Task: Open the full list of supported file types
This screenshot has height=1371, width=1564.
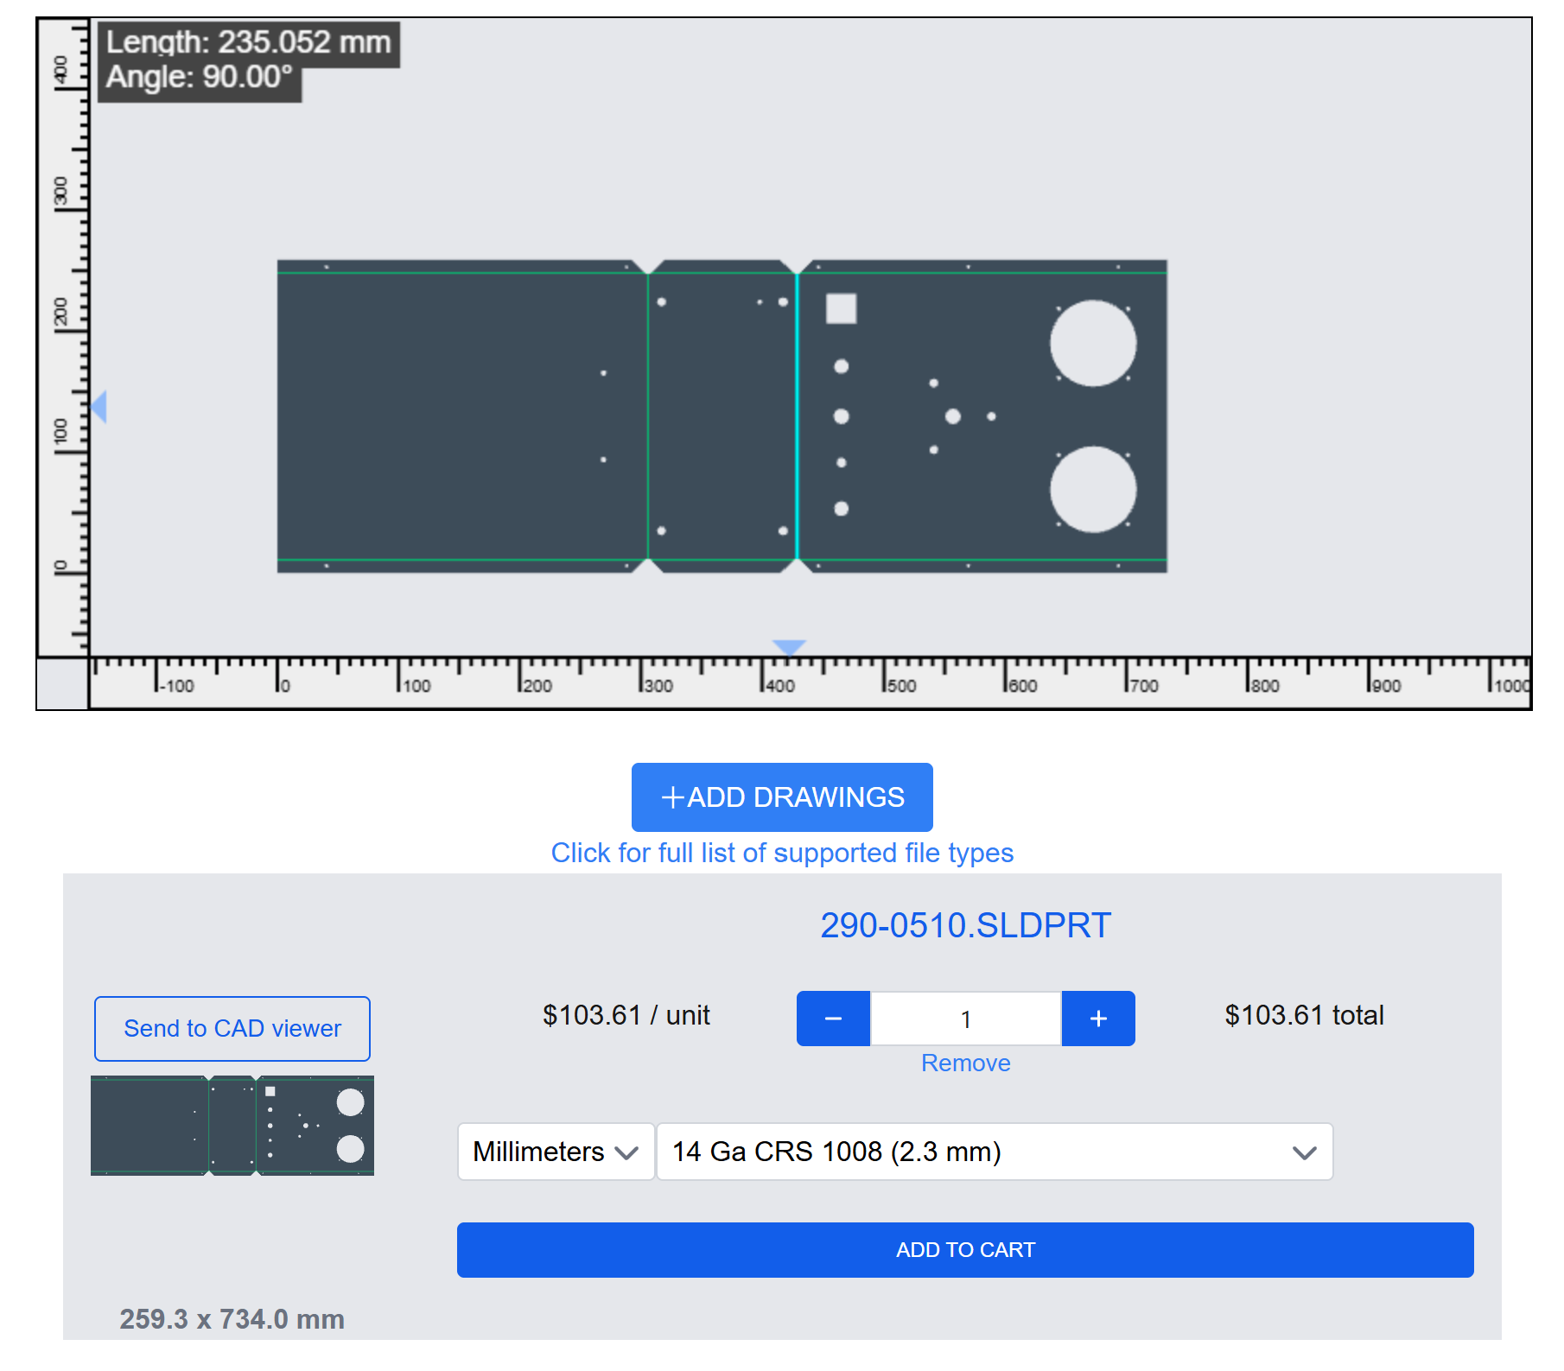Action: [x=781, y=853]
